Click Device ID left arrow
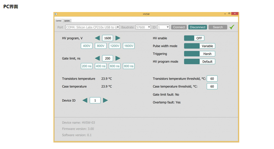 tap(85, 100)
